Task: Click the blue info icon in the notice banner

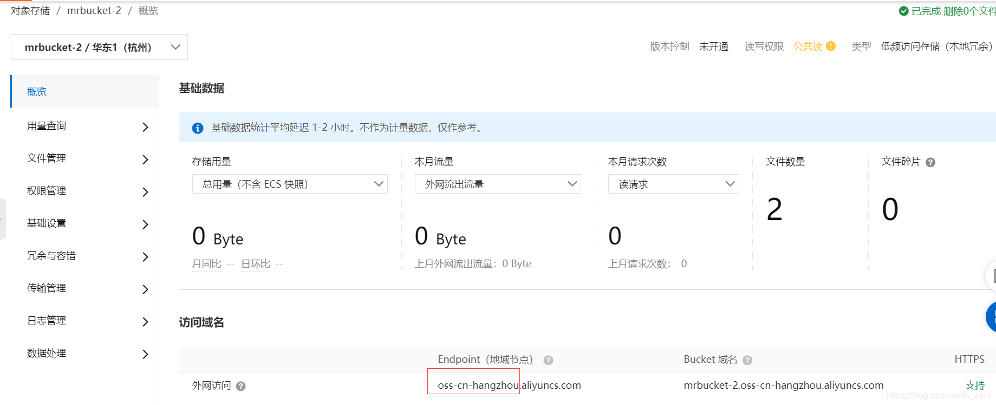Action: click(x=198, y=128)
